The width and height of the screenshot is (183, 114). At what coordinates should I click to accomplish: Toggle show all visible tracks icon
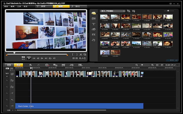(7, 68)
